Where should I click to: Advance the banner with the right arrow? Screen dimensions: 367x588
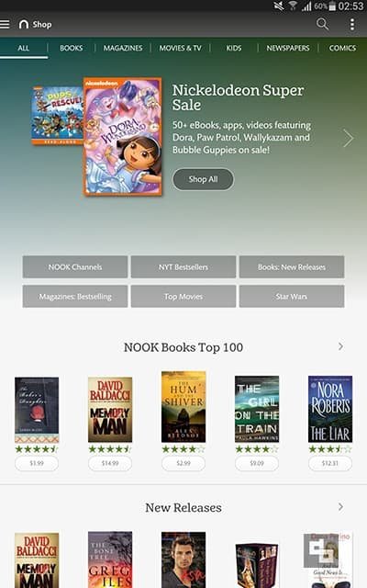pos(349,139)
